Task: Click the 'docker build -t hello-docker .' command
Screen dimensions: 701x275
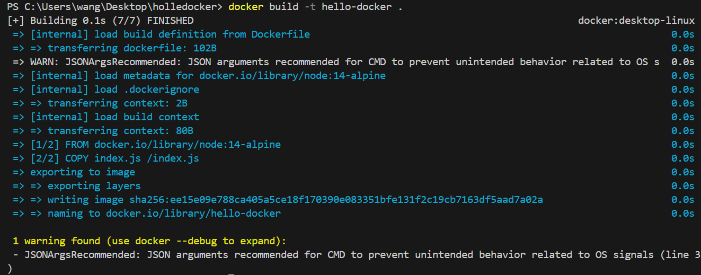Action: [x=315, y=7]
